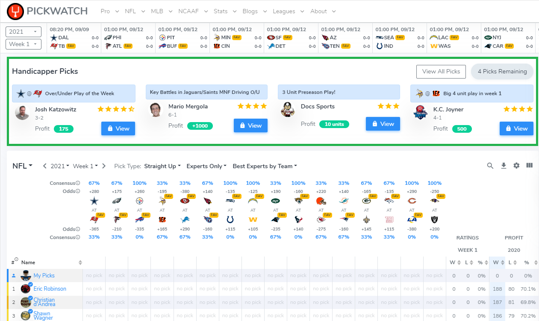Click the Buccaneers logo in picks grid
Screen dimensions: 539x321
[x=94, y=220]
